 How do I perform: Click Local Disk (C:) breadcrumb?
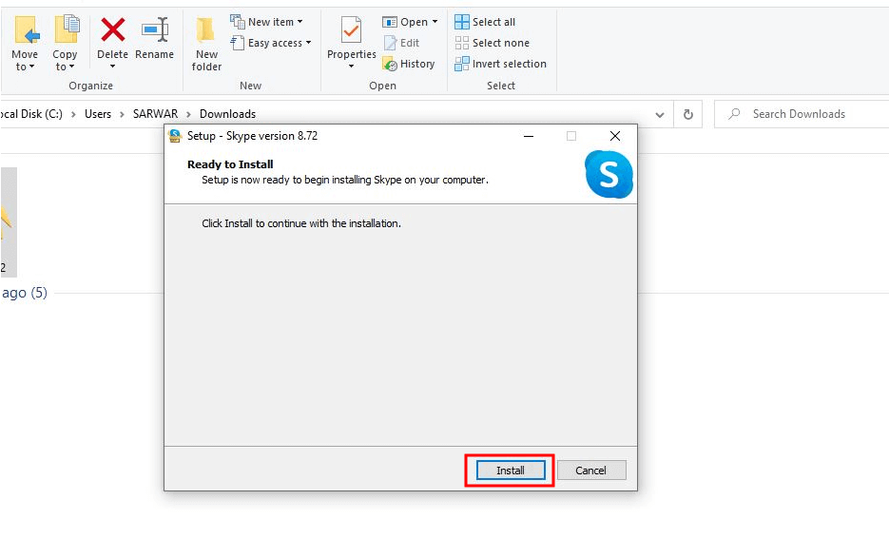coord(31,114)
